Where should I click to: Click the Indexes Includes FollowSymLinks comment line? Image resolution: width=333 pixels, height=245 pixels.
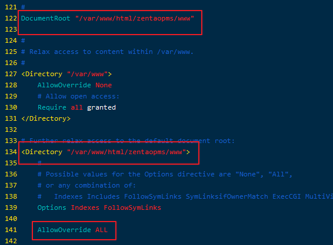click(x=185, y=196)
